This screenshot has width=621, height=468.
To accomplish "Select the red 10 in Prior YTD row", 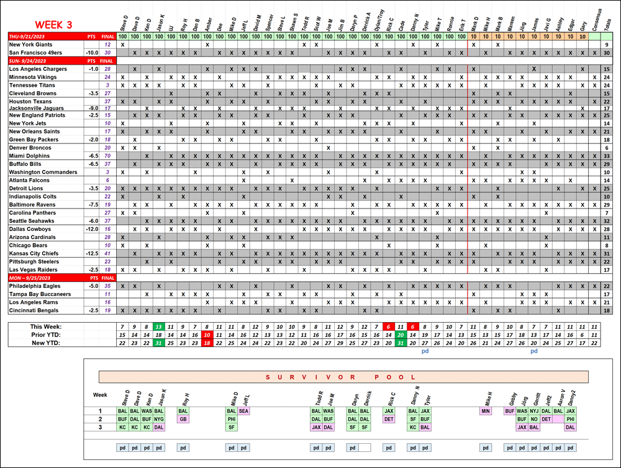I will [x=207, y=335].
